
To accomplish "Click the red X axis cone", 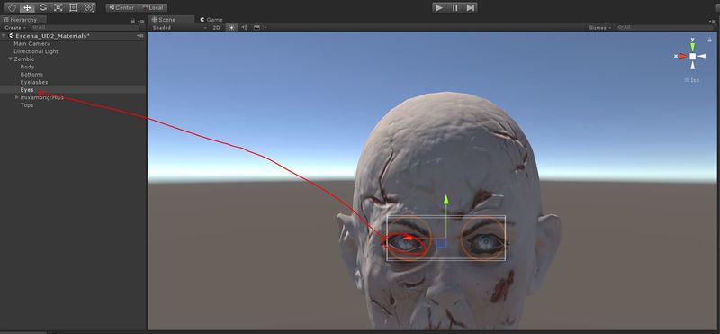I will pos(683,56).
